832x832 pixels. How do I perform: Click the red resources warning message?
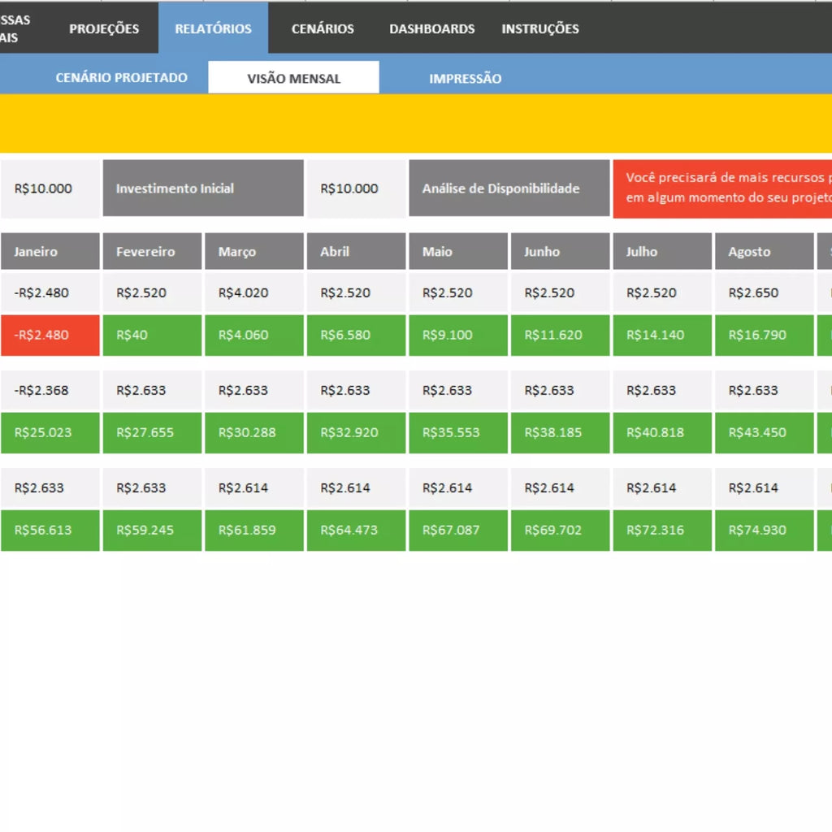coord(722,188)
